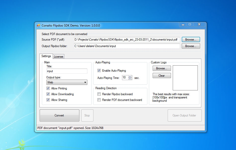Click the Flipdoo app icon in title bar
Screen dimensions: 236x150
38,26
